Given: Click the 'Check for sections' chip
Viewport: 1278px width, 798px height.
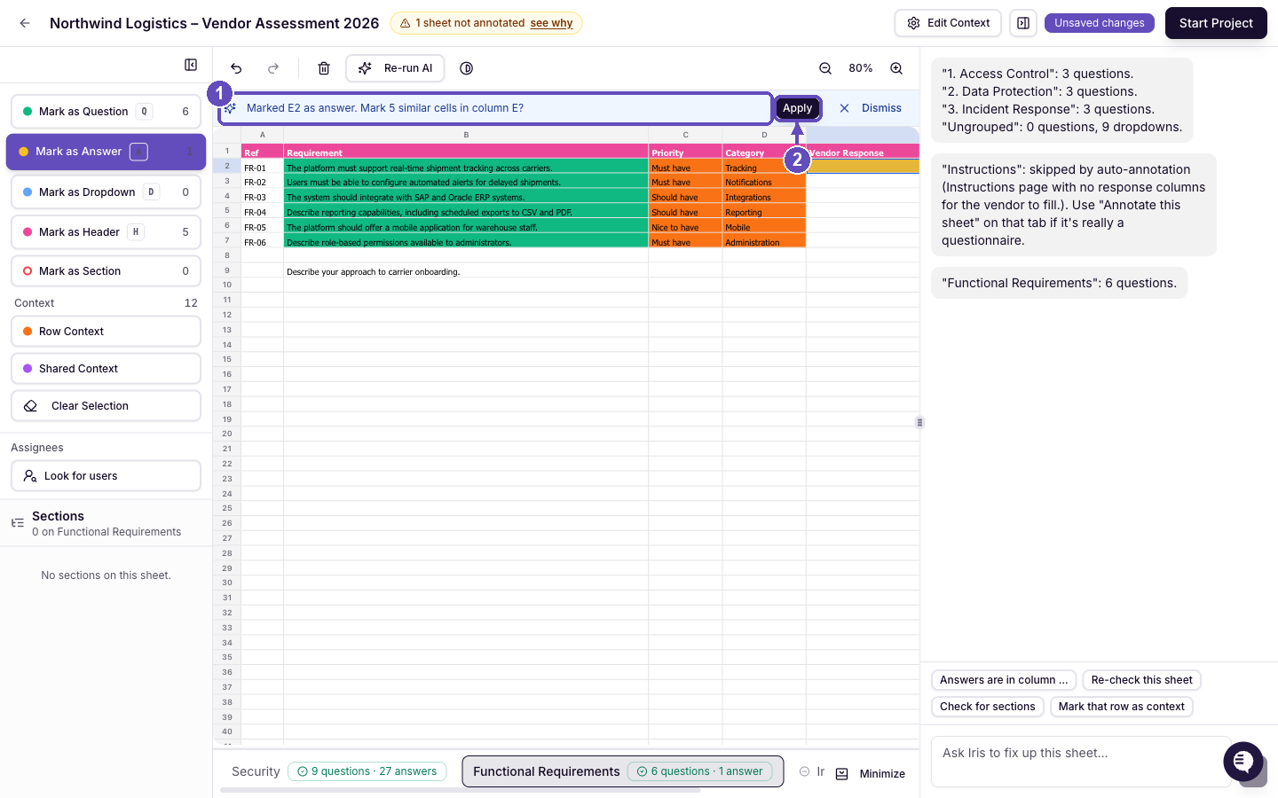Looking at the screenshot, I should [x=988, y=707].
